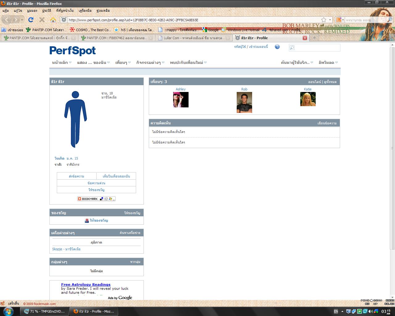Click the browser search magnifier icon
Image resolution: width=395 pixels, height=316 pixels.
pyautogui.click(x=390, y=20)
